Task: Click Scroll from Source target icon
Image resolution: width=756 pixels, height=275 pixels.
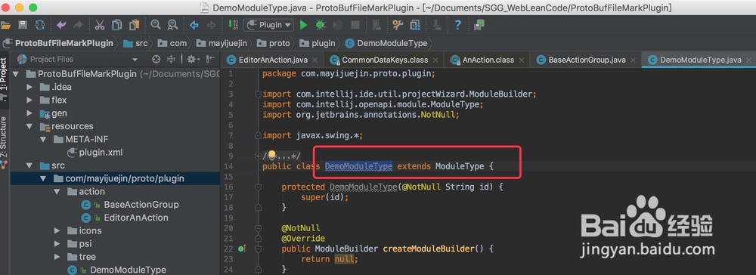Action: (156, 59)
